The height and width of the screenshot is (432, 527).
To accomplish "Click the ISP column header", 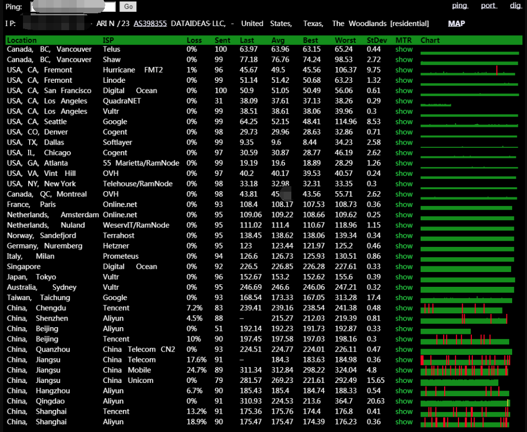I will (x=108, y=40).
